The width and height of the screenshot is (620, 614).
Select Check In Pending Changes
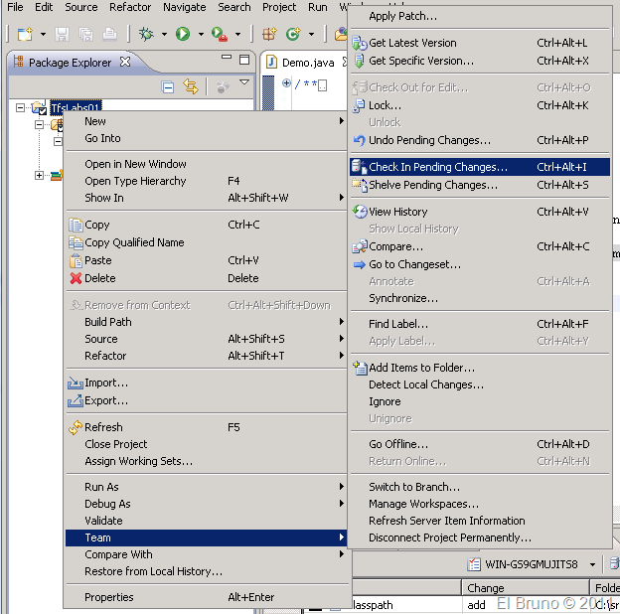pyautogui.click(x=437, y=168)
